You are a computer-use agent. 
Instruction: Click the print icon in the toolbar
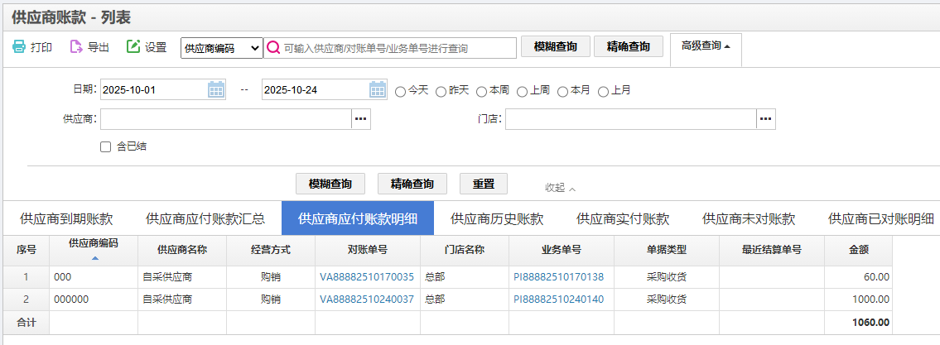coord(19,47)
